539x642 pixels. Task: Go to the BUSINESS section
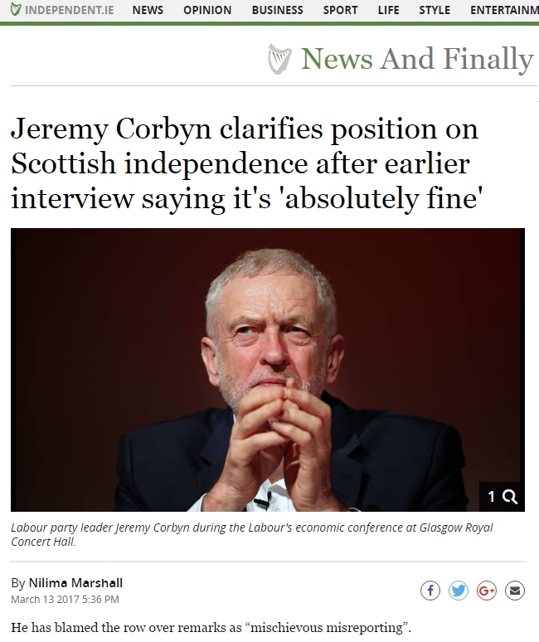coord(278,10)
